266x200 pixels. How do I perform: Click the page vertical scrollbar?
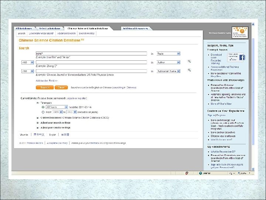coord(253,92)
